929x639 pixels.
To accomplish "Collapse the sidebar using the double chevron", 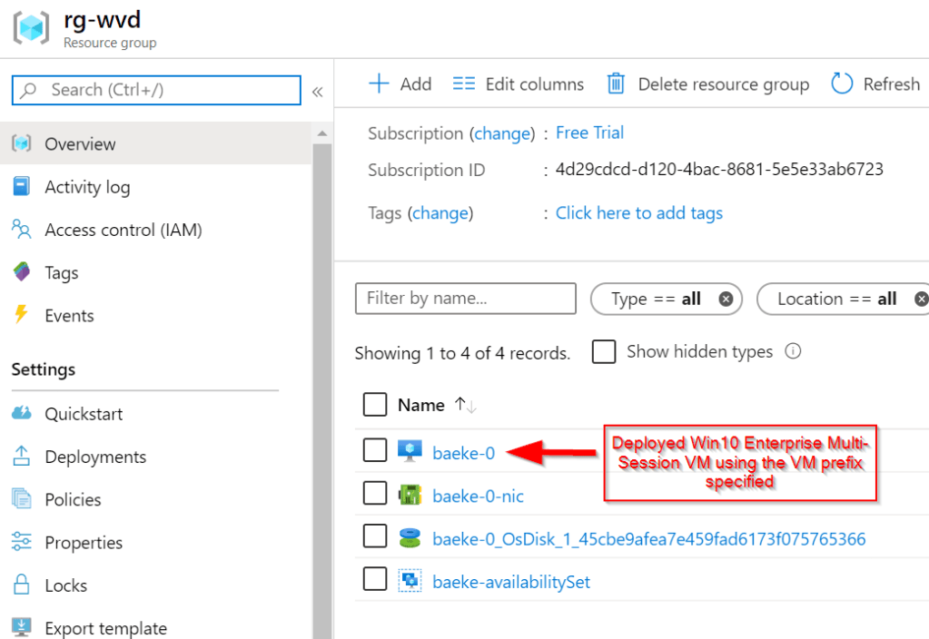I will 317,92.
